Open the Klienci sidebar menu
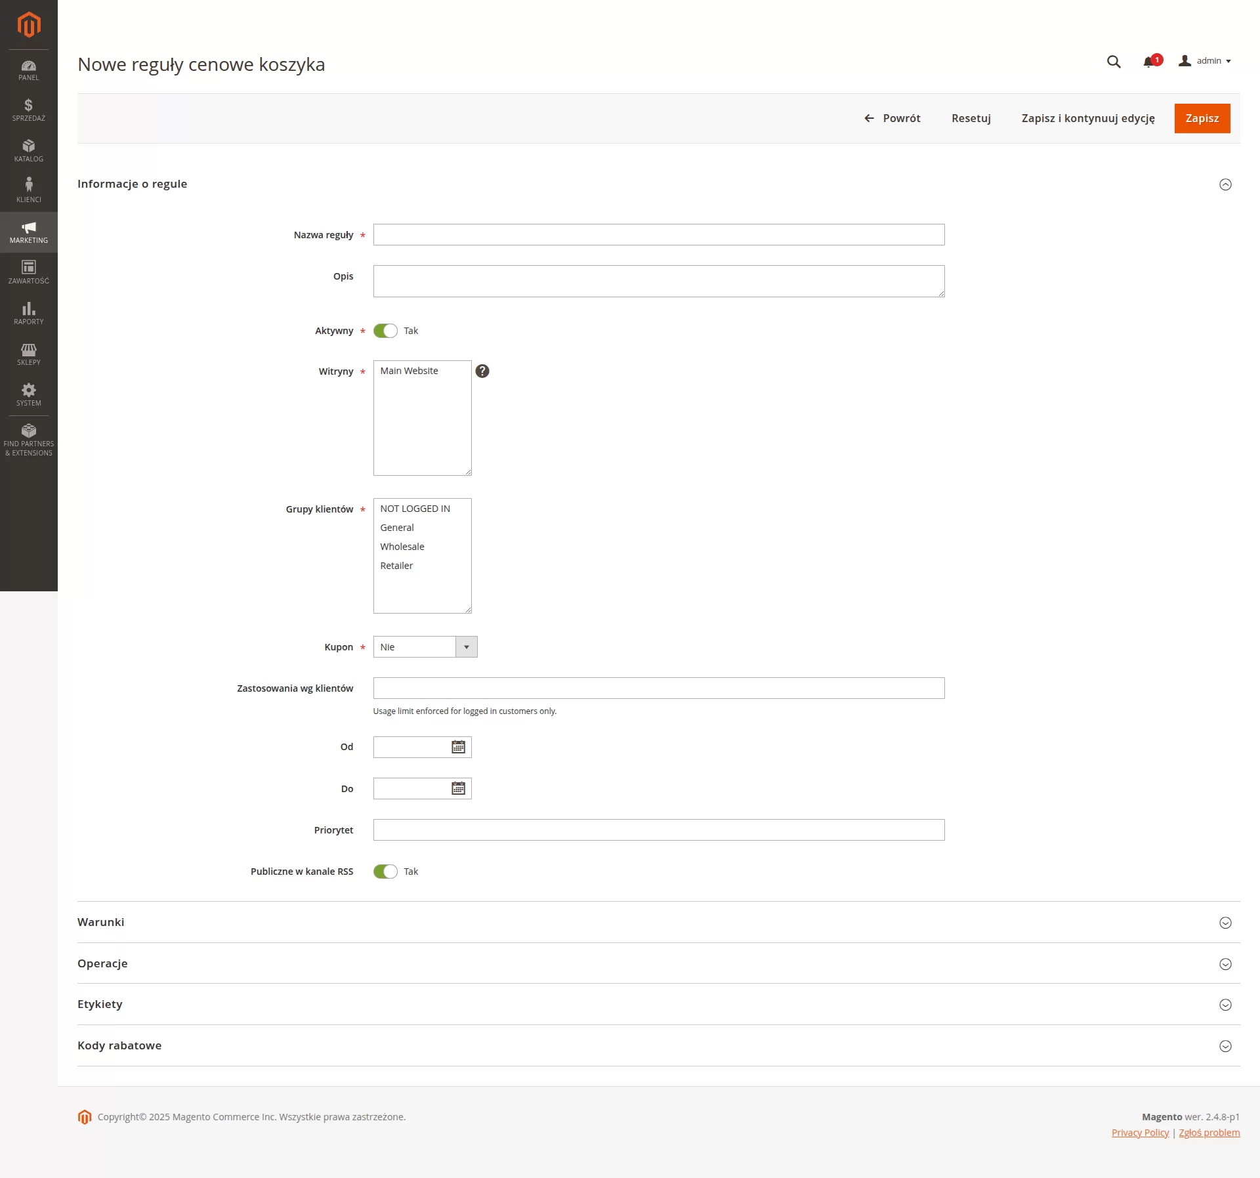Image resolution: width=1260 pixels, height=1178 pixels. [x=29, y=192]
